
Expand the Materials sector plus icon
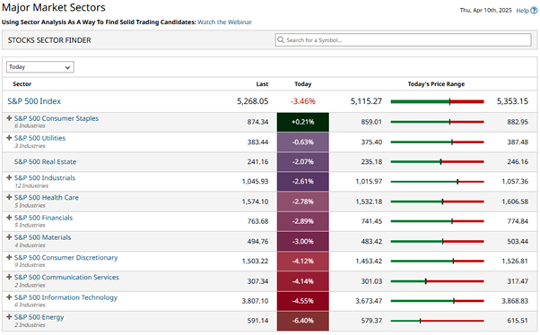point(9,237)
